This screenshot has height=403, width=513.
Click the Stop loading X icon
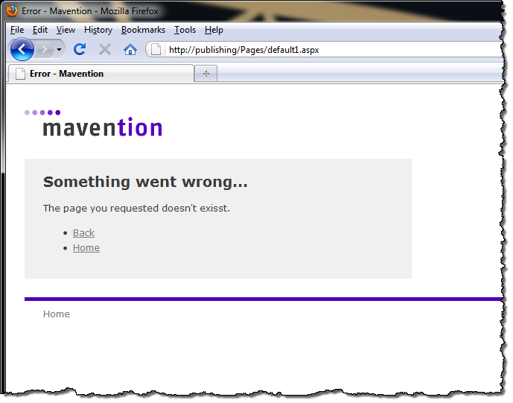[x=105, y=50]
